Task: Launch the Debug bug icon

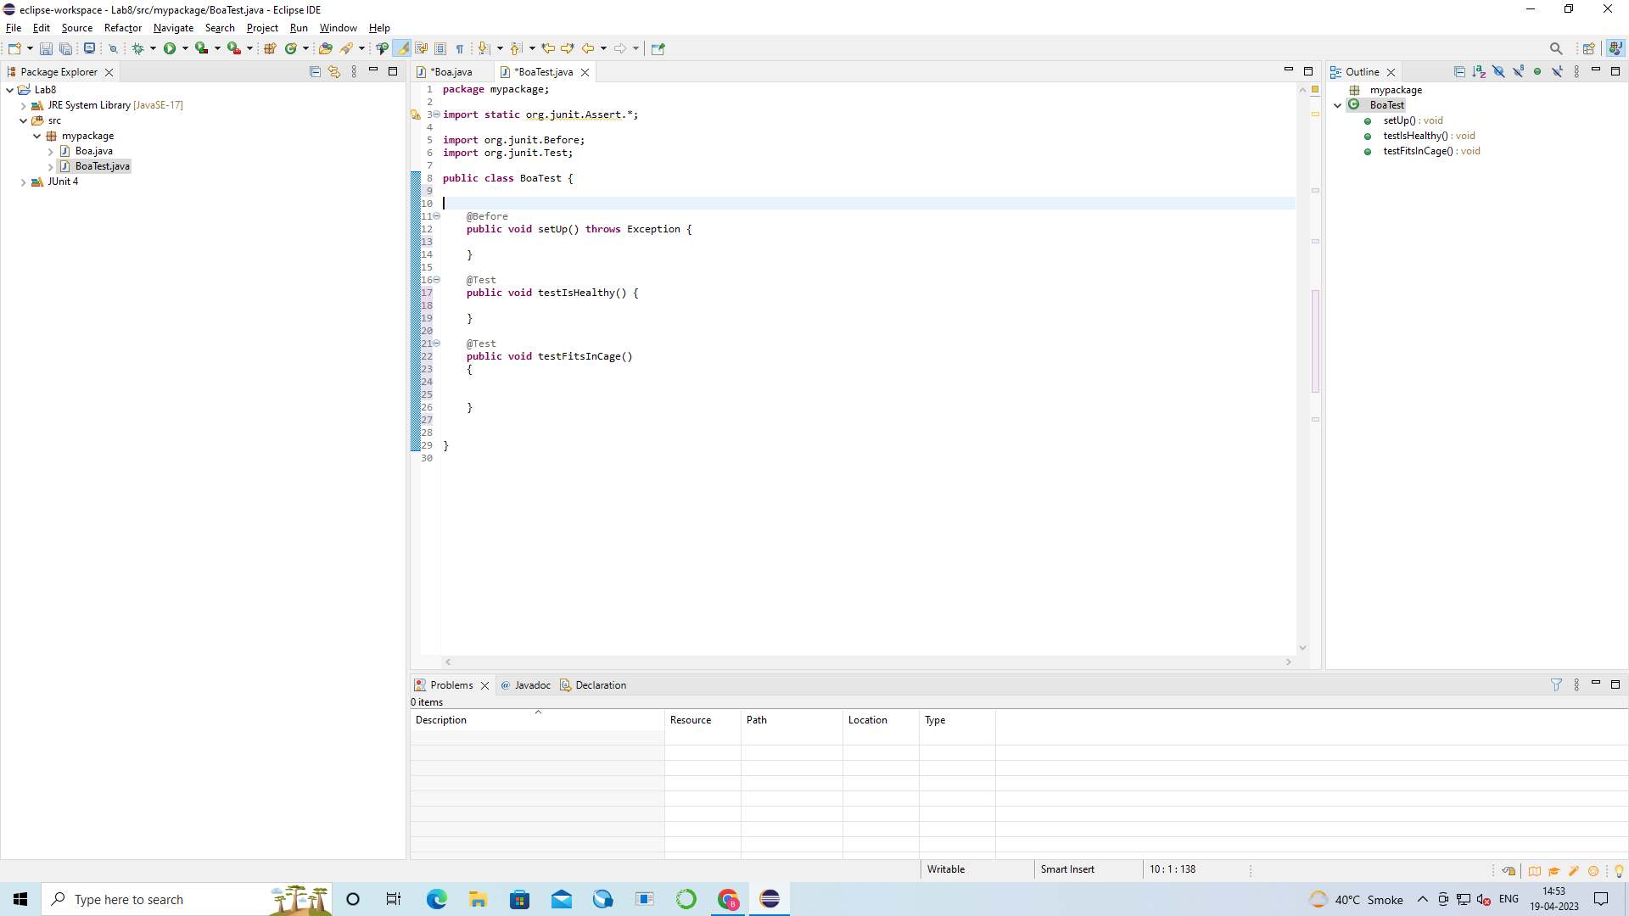Action: pos(137,49)
